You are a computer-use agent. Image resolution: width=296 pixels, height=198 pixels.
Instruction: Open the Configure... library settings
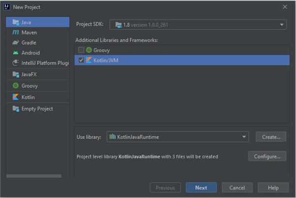coord(267,156)
